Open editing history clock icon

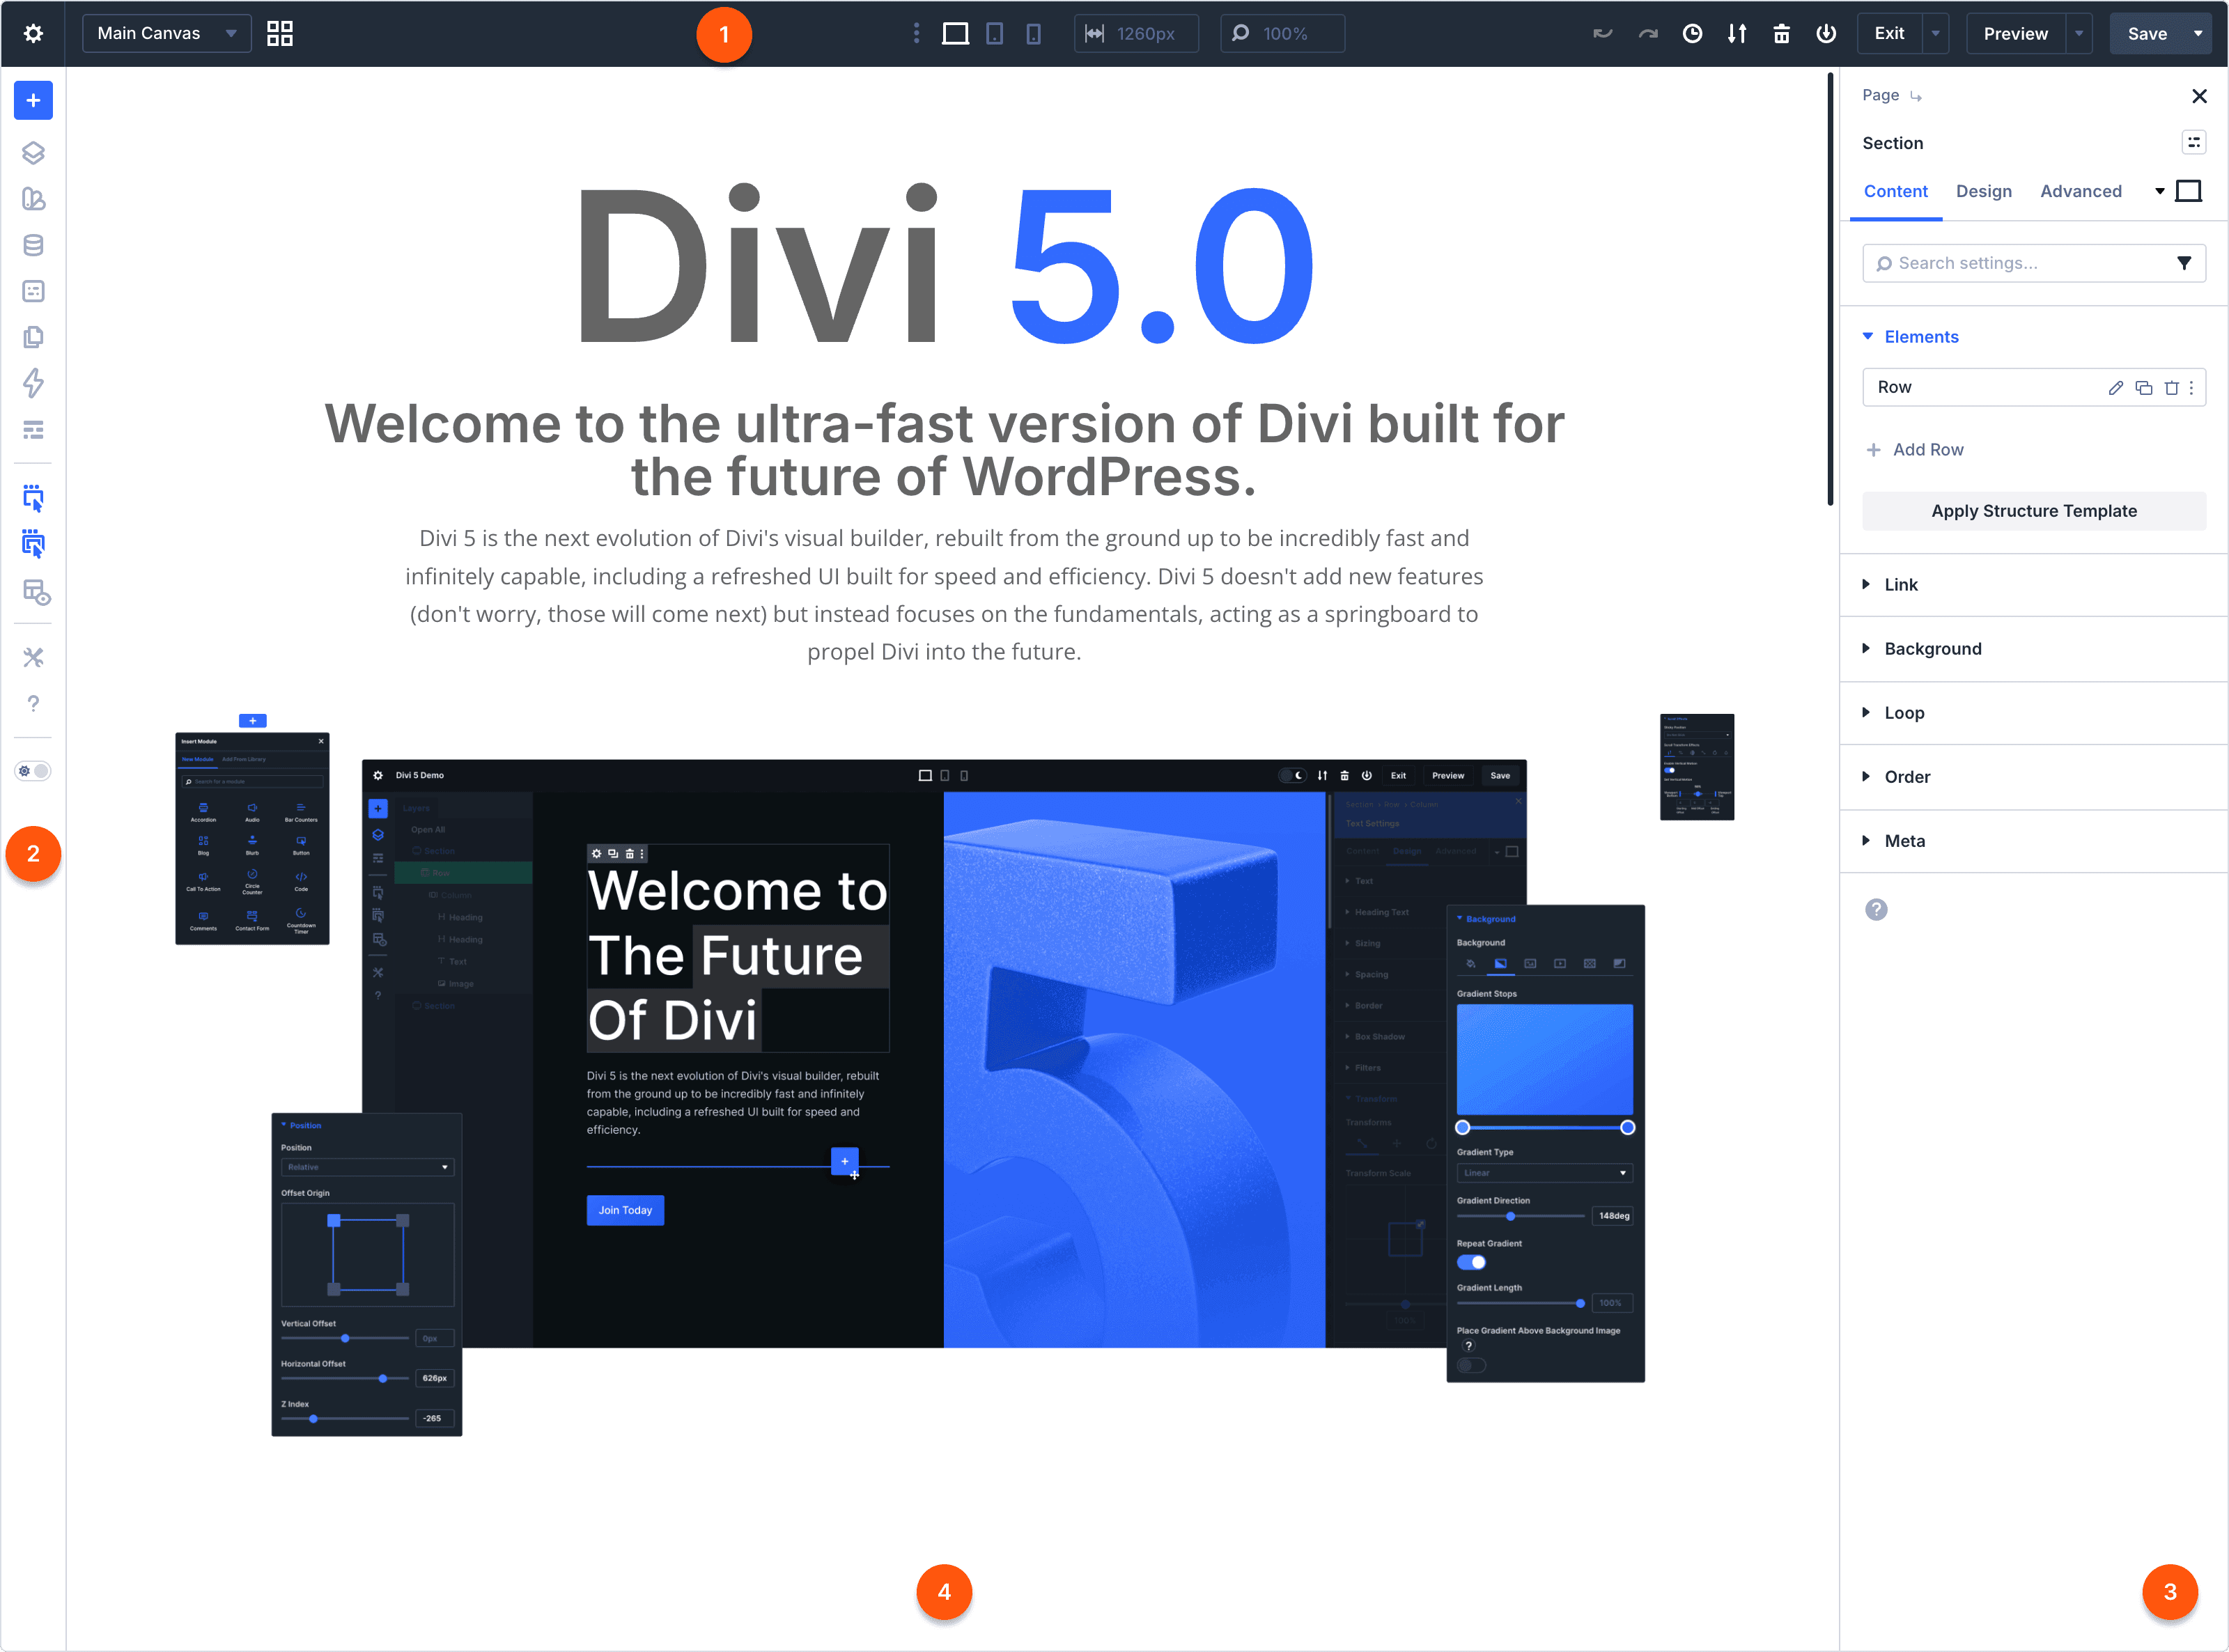click(1692, 34)
